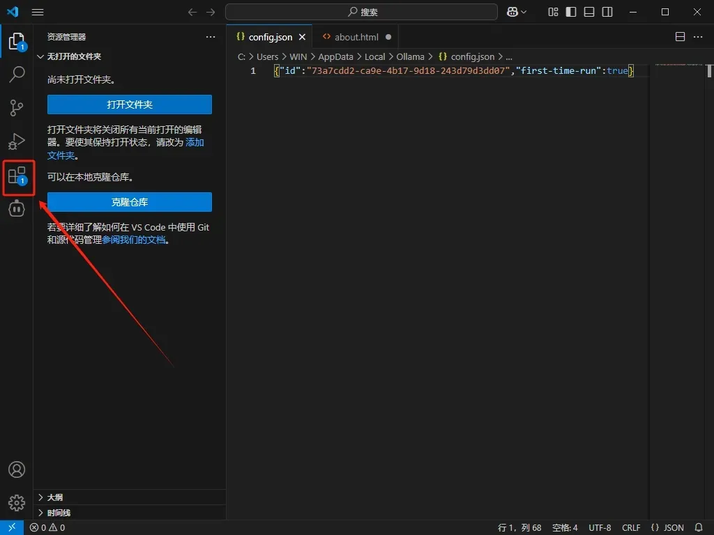Select the Local breadcrumb segment
Image resolution: width=714 pixels, height=535 pixels.
[374, 57]
